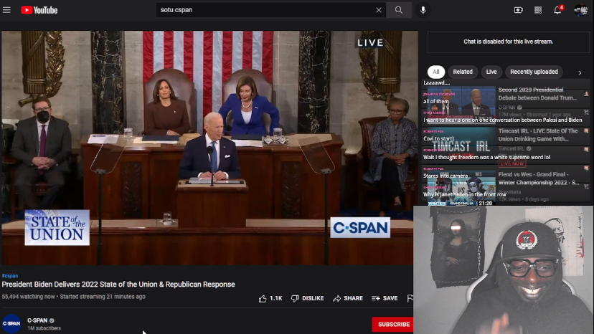
Task: Clear the search box text
Action: [379, 10]
